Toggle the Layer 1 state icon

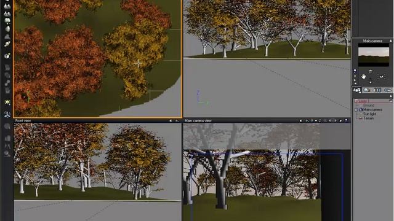[391, 101]
